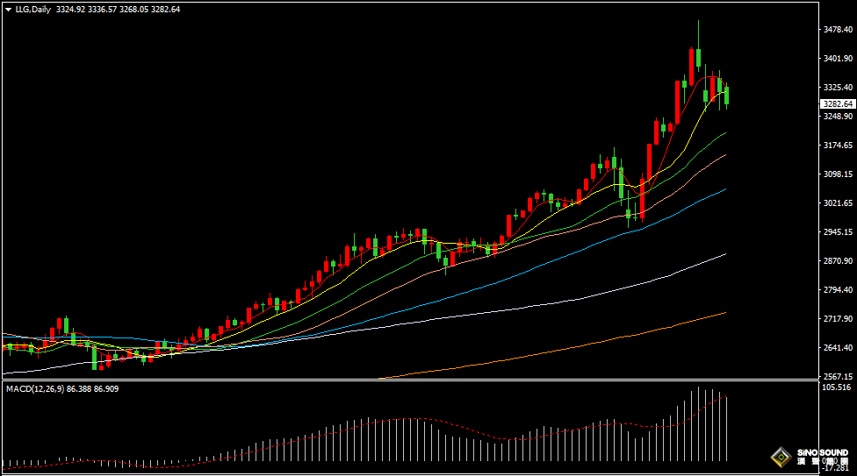Click the 3478.40 price axis label
This screenshot has height=476, width=857.
(839, 29)
